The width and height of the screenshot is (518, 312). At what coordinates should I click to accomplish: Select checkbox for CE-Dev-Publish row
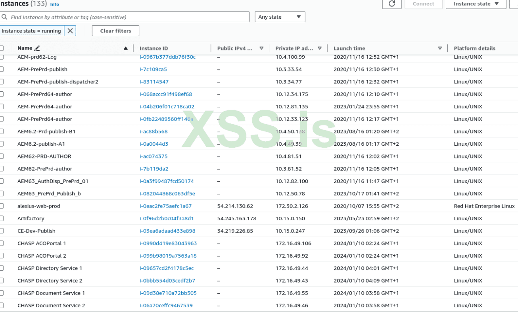click(1, 231)
